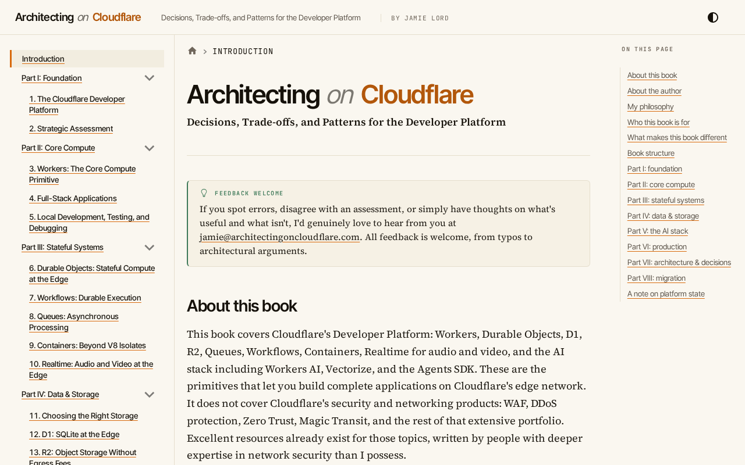Open chapter 10 Realtime: Audio and Video

[x=91, y=370]
